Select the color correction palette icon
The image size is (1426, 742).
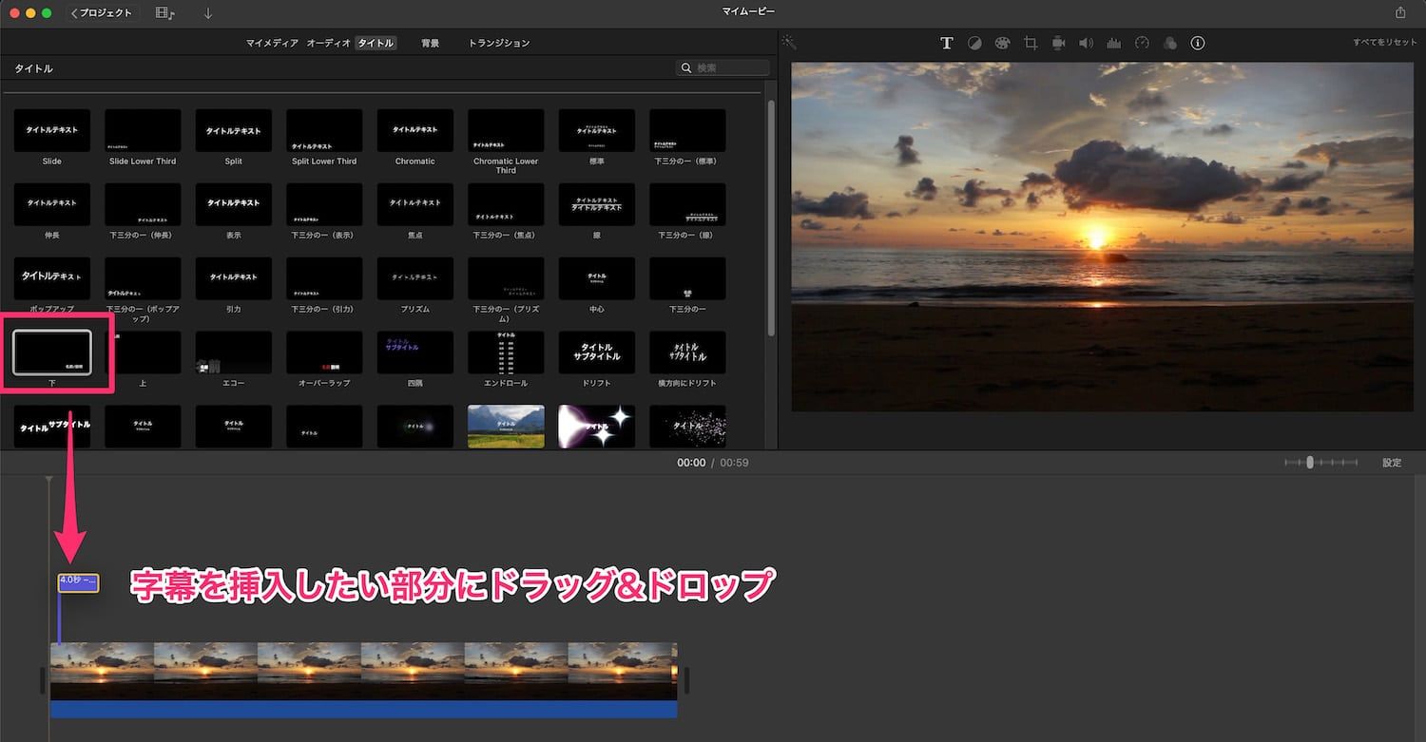point(1002,43)
